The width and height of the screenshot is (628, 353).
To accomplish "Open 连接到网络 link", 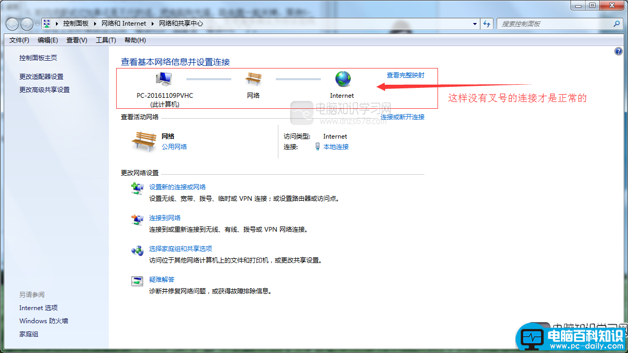I will [x=165, y=218].
